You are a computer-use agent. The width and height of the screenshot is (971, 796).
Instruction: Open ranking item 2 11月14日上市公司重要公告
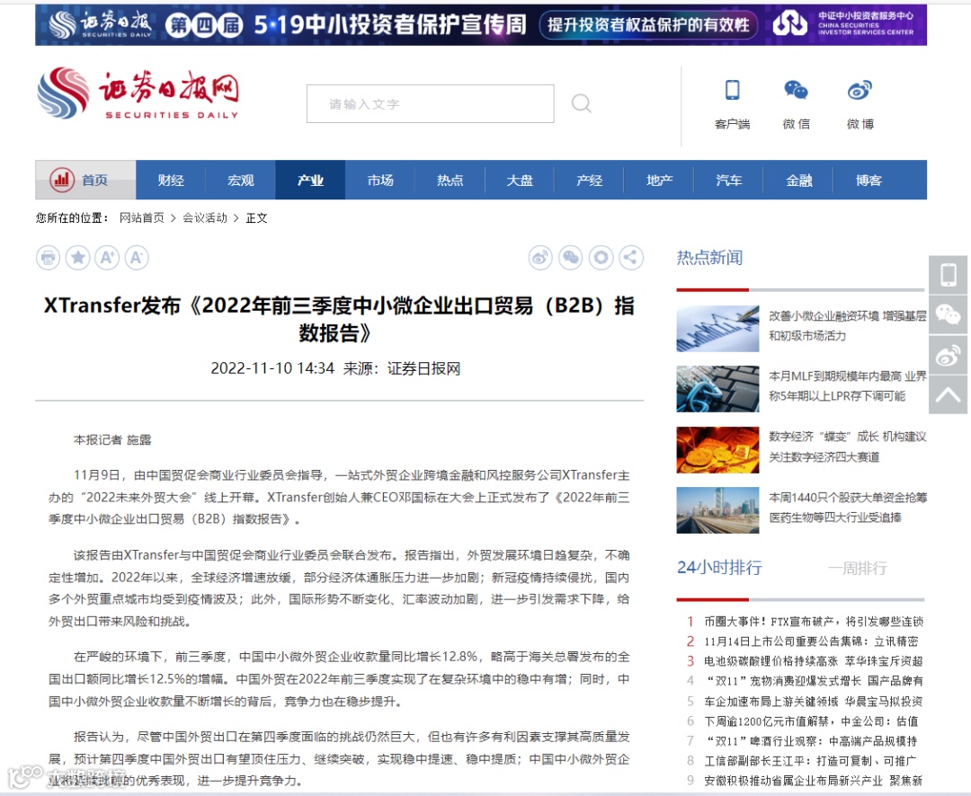[811, 641]
